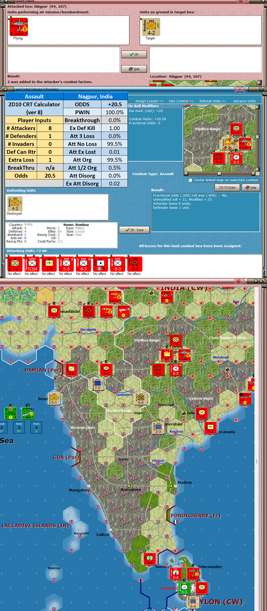The width and height of the screenshot is (267, 611).
Task: Click the Land Combat Selection & Resolution title
Action: pos(36,89)
